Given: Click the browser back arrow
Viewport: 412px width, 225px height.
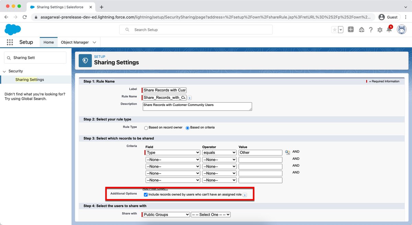Looking at the screenshot, I should tap(7, 17).
